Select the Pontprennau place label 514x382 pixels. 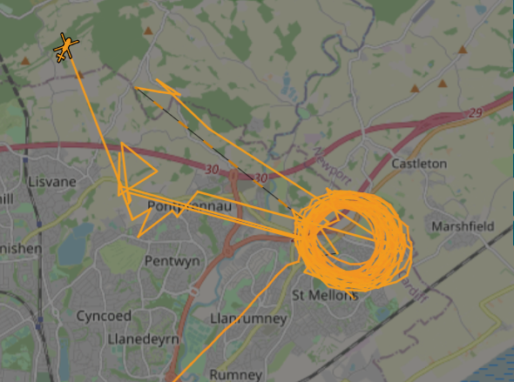click(189, 206)
